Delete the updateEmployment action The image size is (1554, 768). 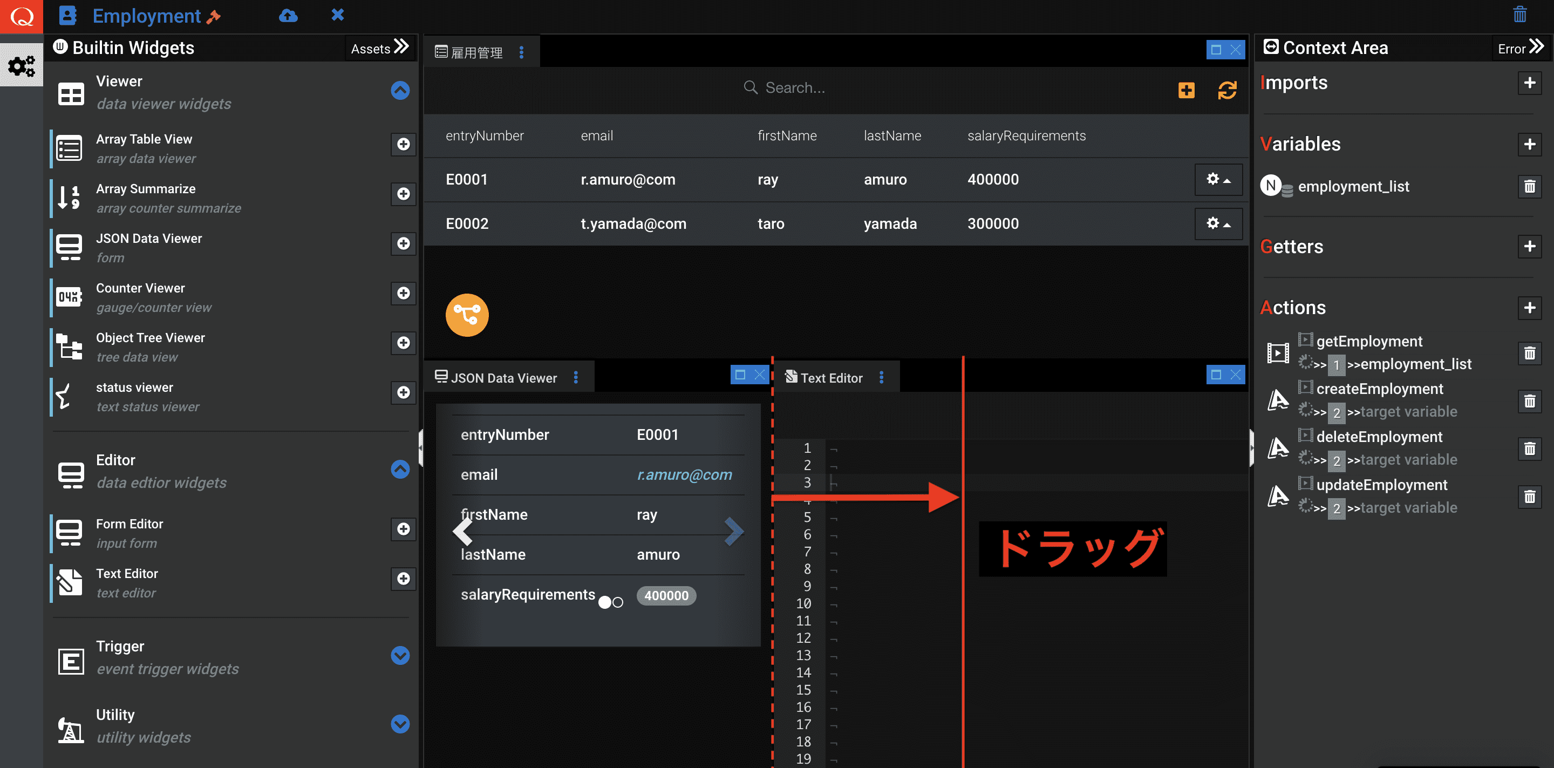(x=1529, y=497)
